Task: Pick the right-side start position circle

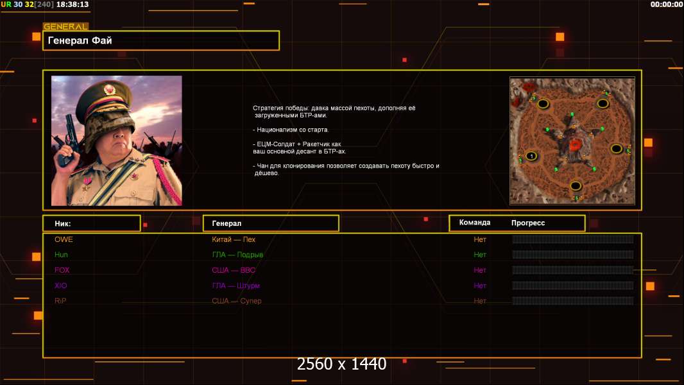Action: pos(617,148)
